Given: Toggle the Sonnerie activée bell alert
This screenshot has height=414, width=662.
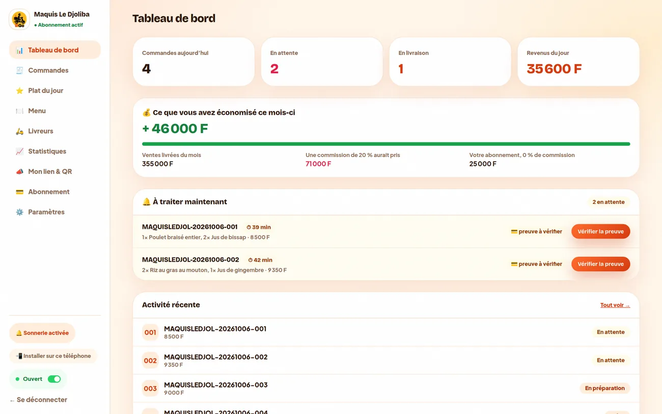Looking at the screenshot, I should tap(42, 333).
